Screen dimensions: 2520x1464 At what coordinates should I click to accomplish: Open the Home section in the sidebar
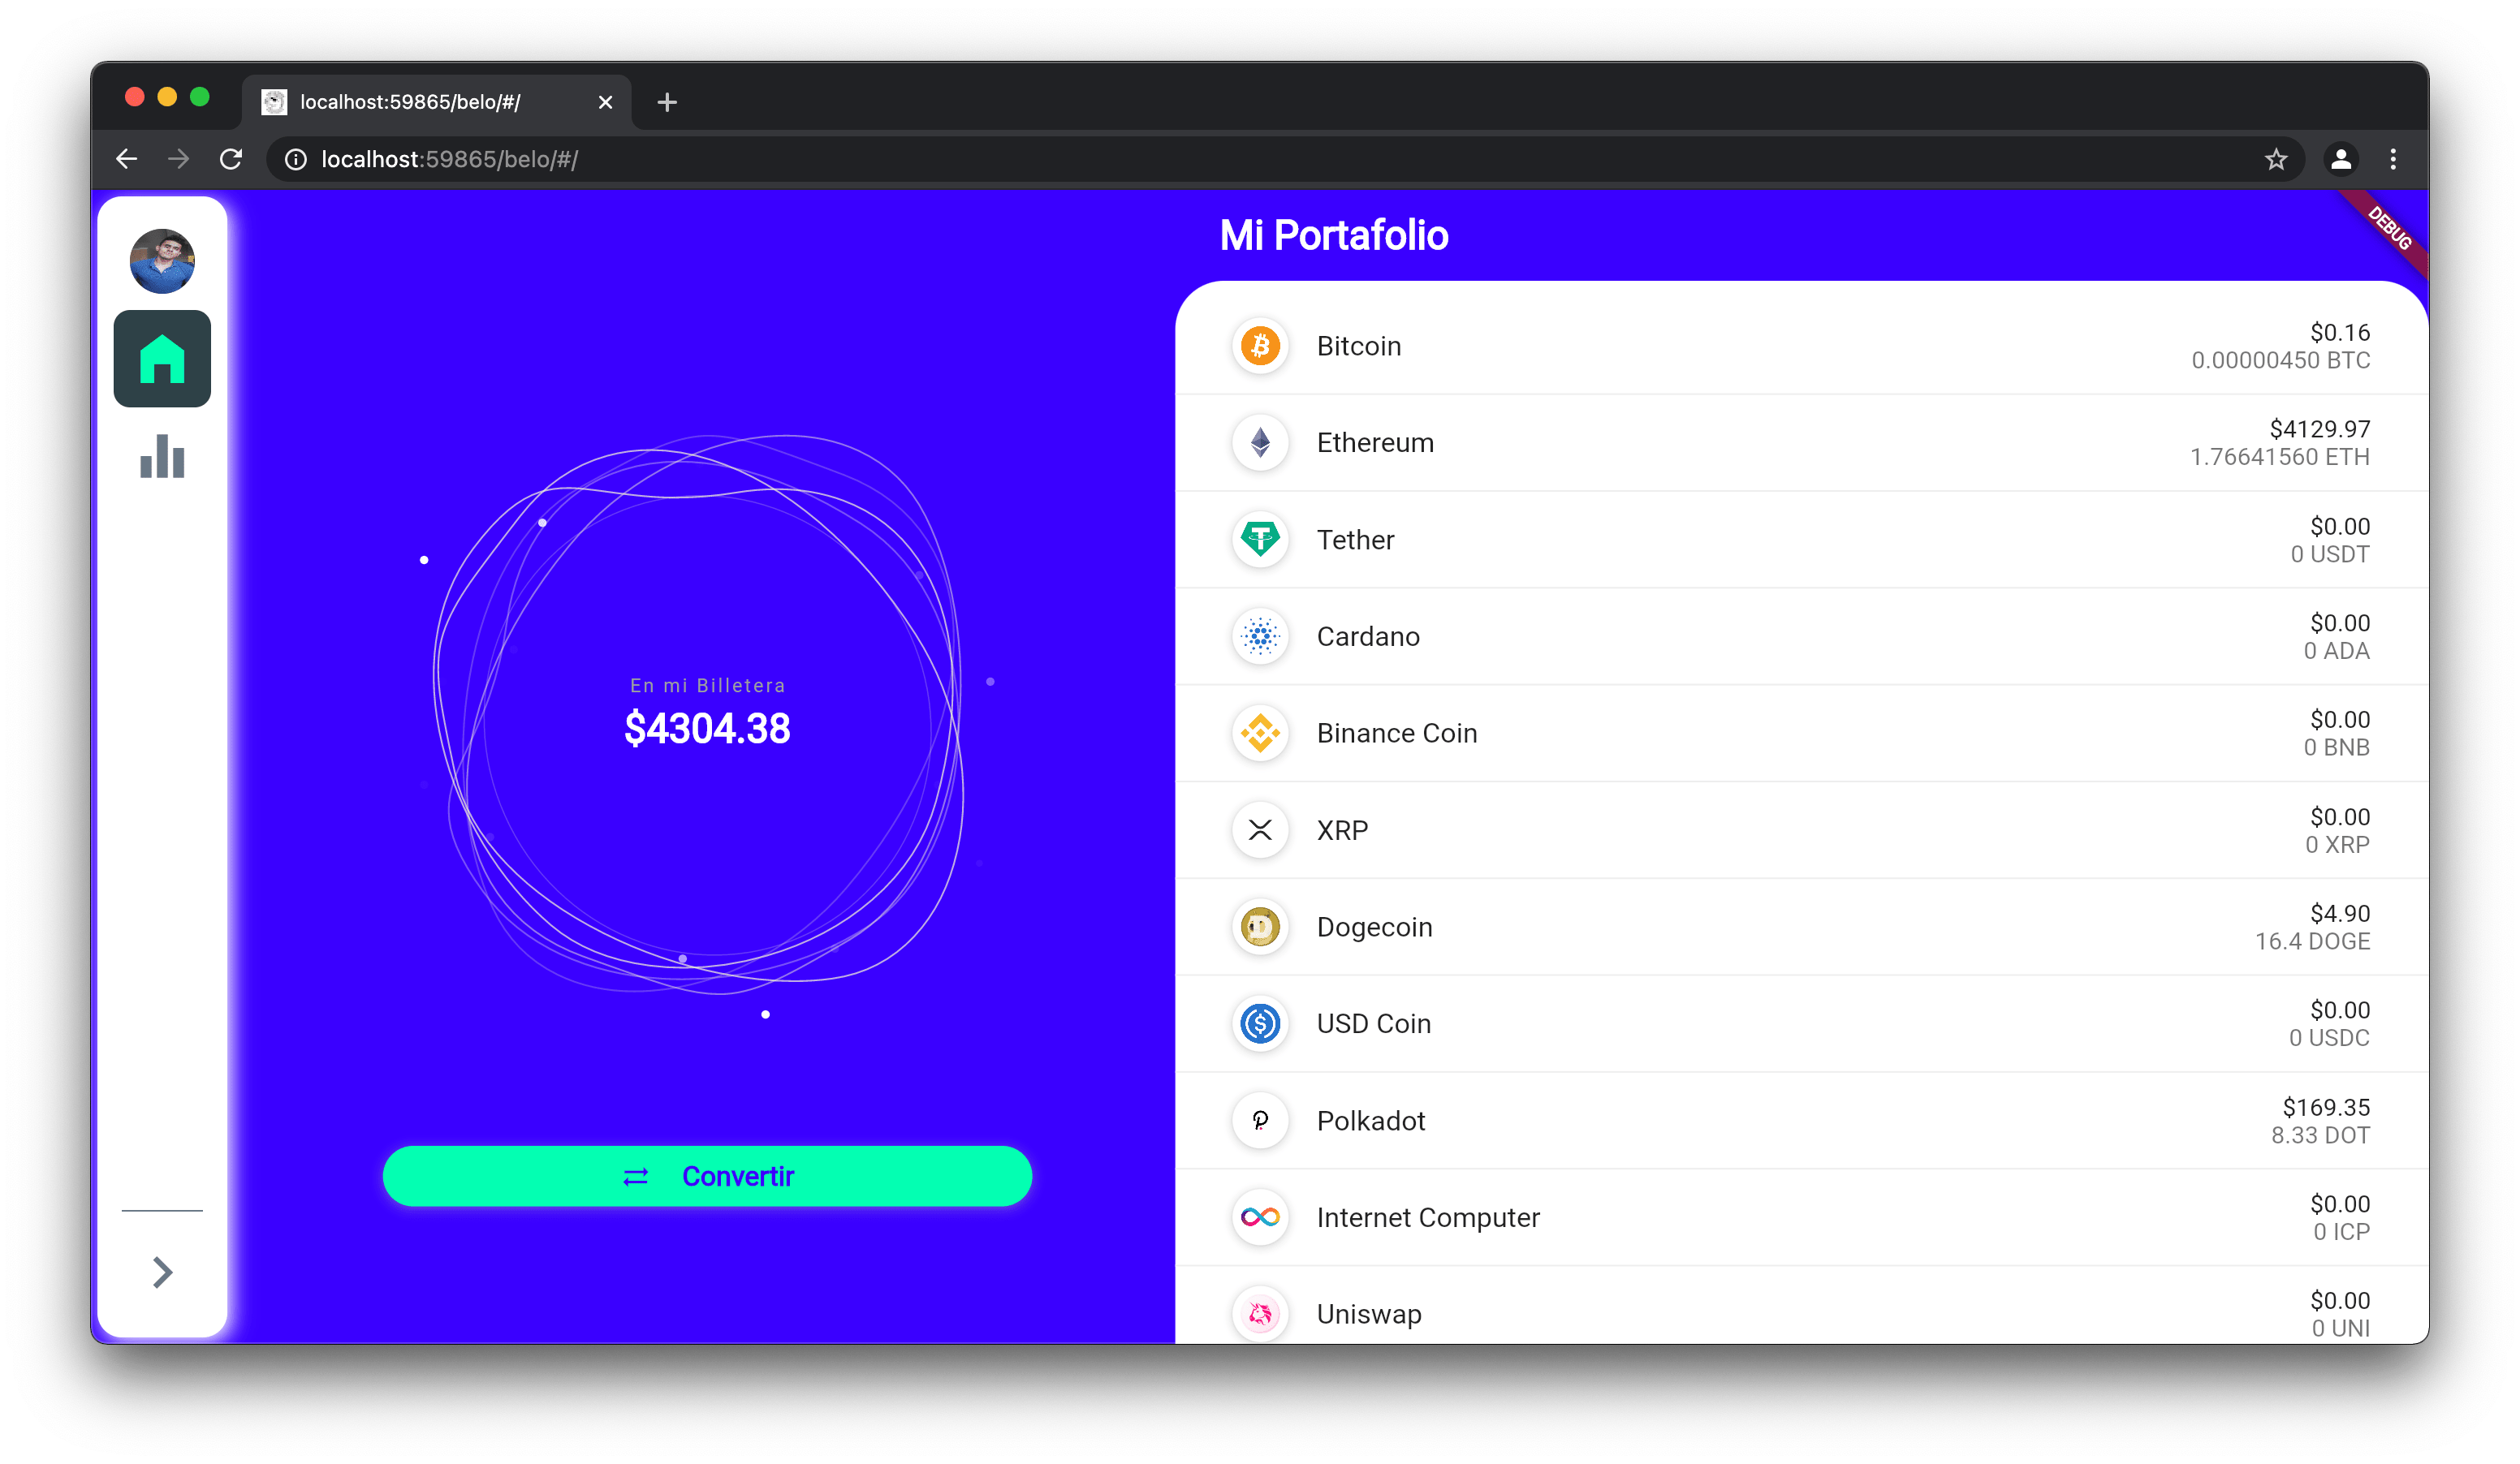(x=162, y=359)
